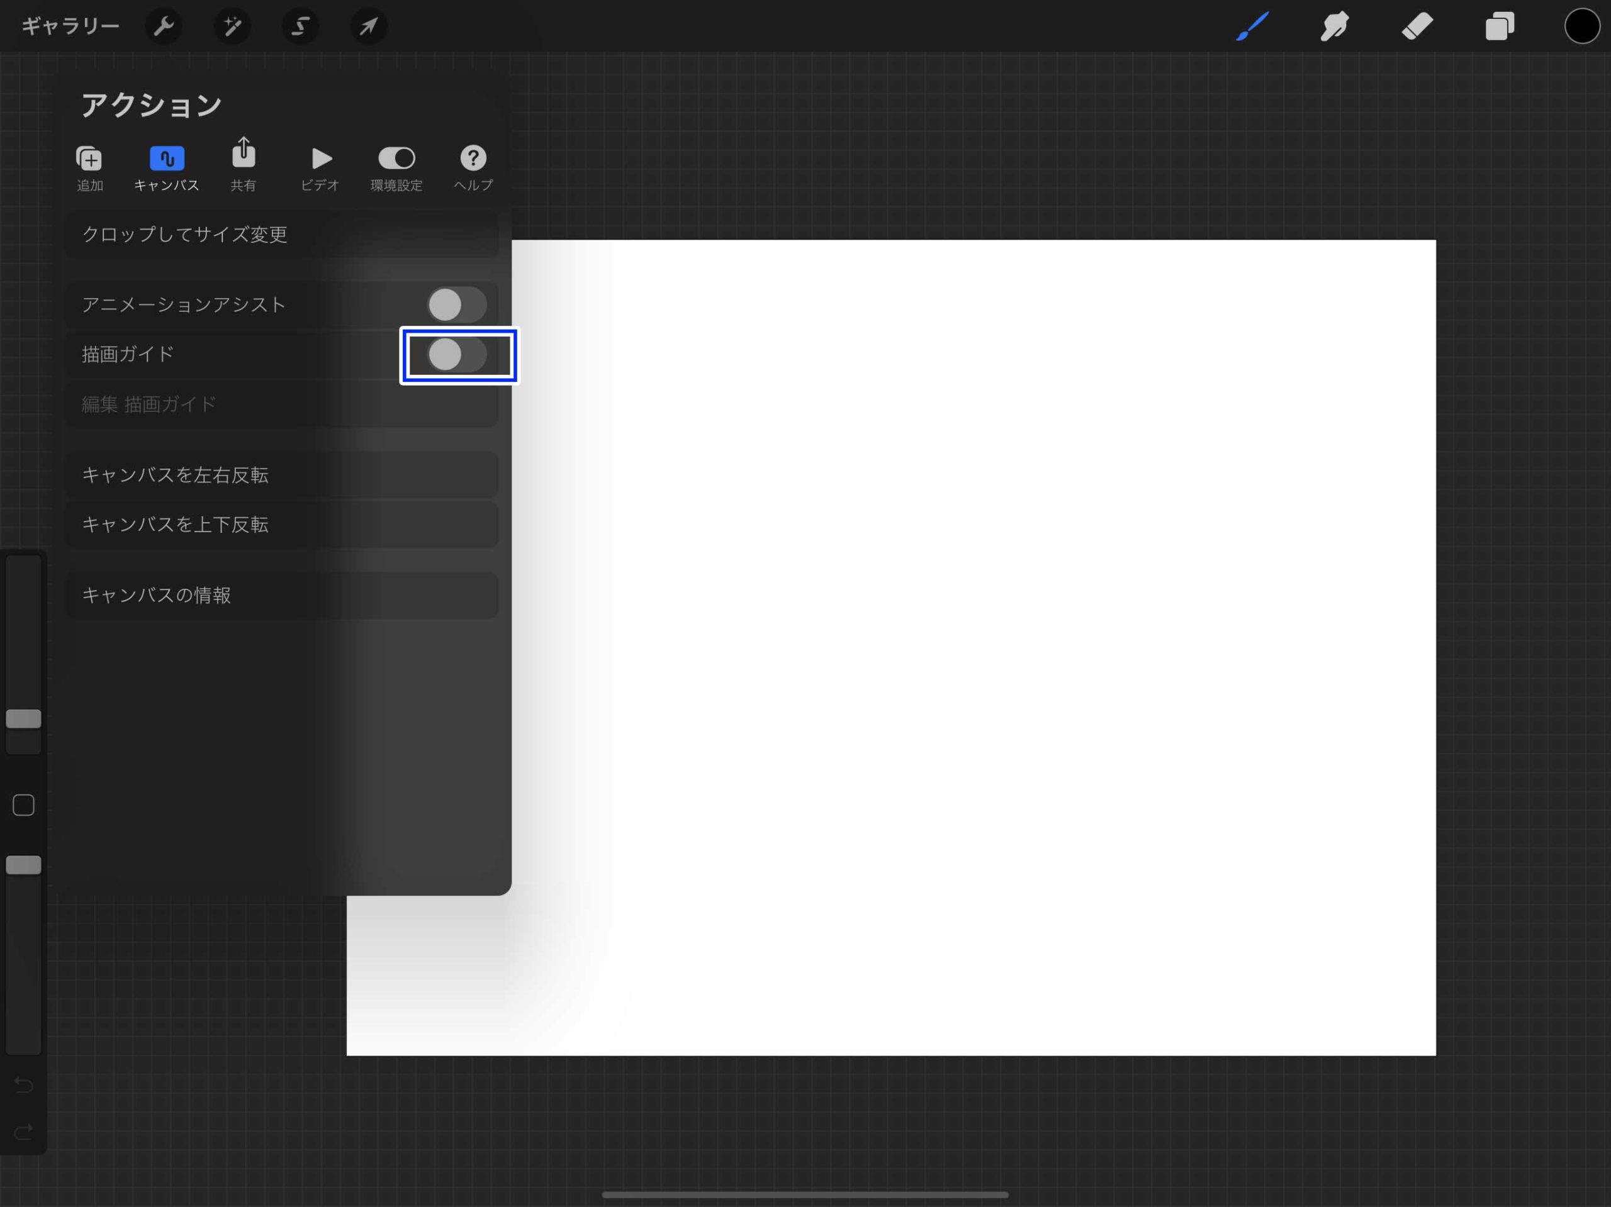The height and width of the screenshot is (1207, 1611).
Task: Tap the square modify button on sidebar
Action: [23, 805]
